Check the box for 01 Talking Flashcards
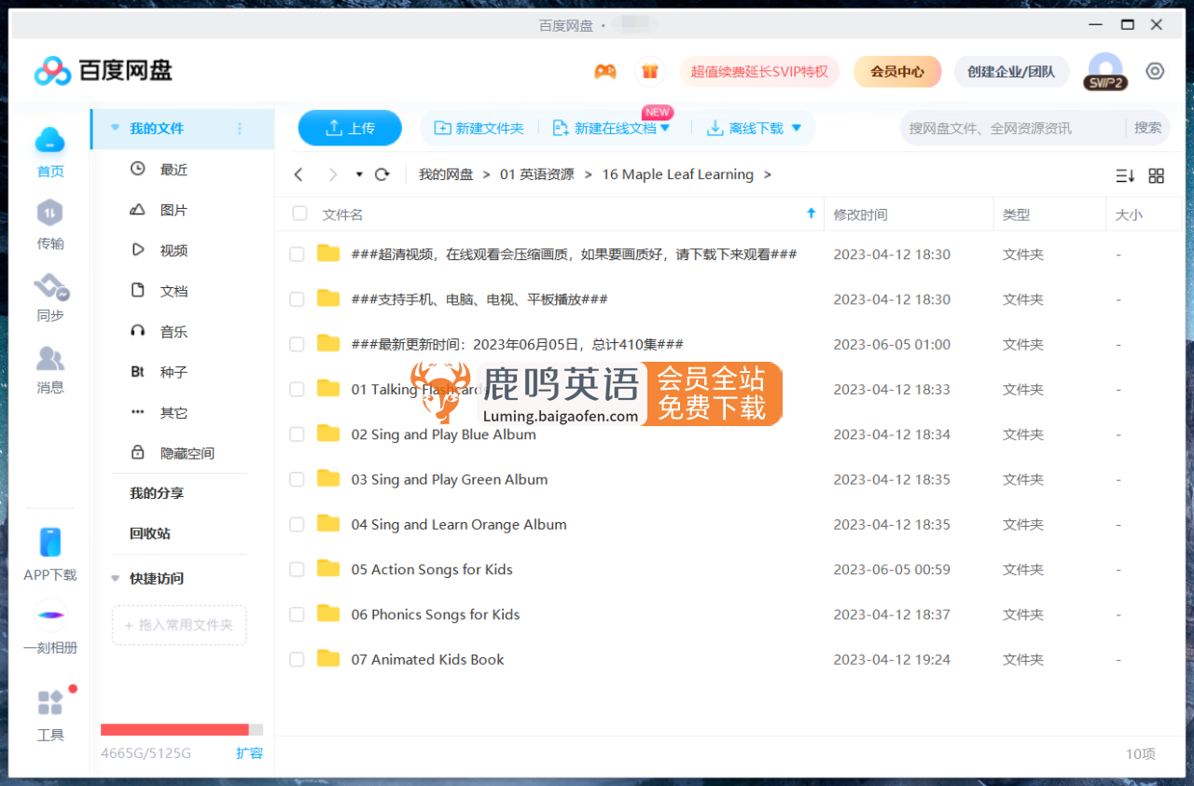1194x786 pixels. pos(297,389)
